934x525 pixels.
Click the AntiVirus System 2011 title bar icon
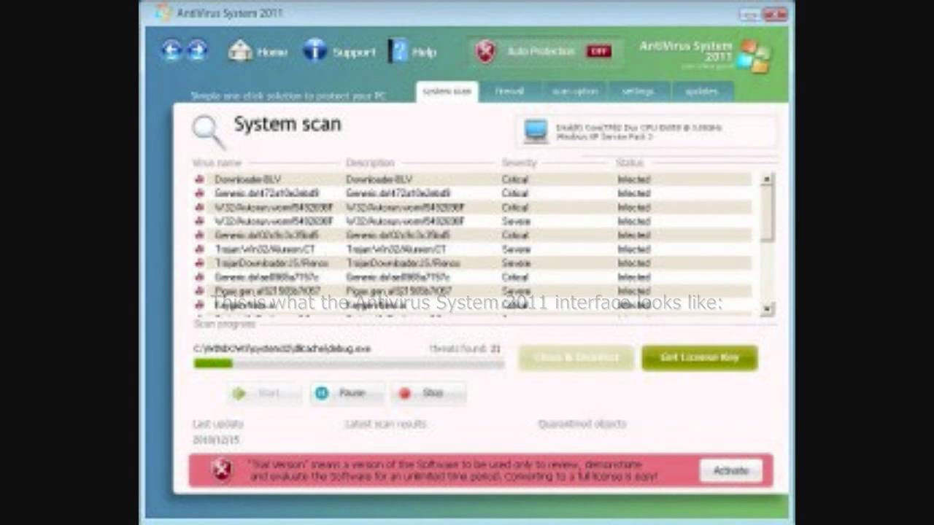[163, 12]
